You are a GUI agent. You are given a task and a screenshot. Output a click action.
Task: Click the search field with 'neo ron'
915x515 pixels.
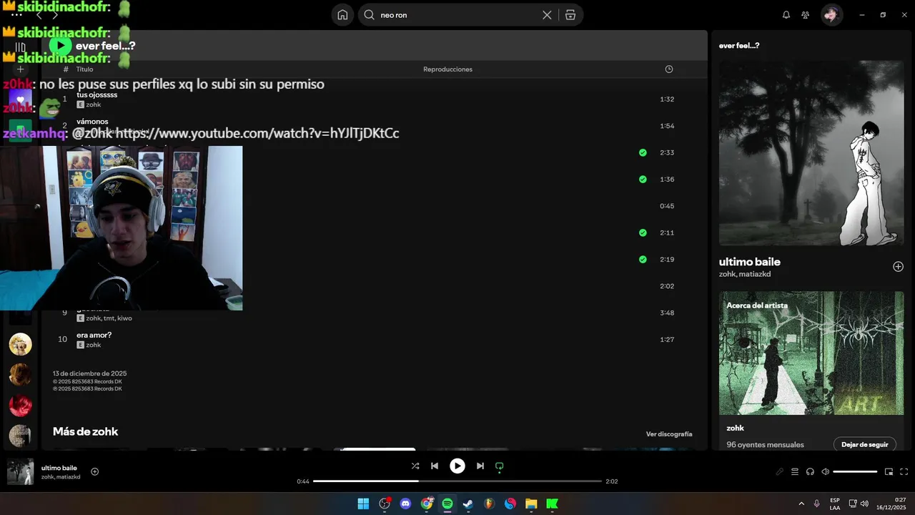click(457, 15)
